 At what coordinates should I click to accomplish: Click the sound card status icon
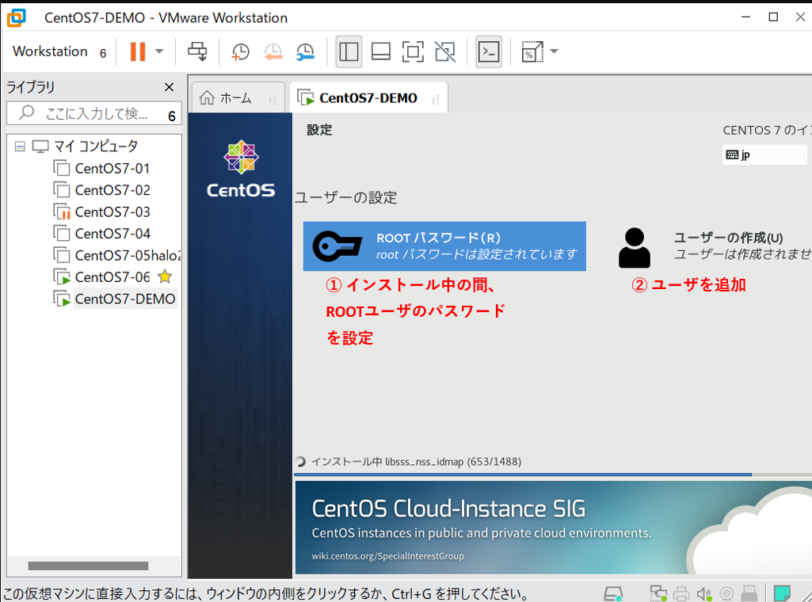click(703, 594)
